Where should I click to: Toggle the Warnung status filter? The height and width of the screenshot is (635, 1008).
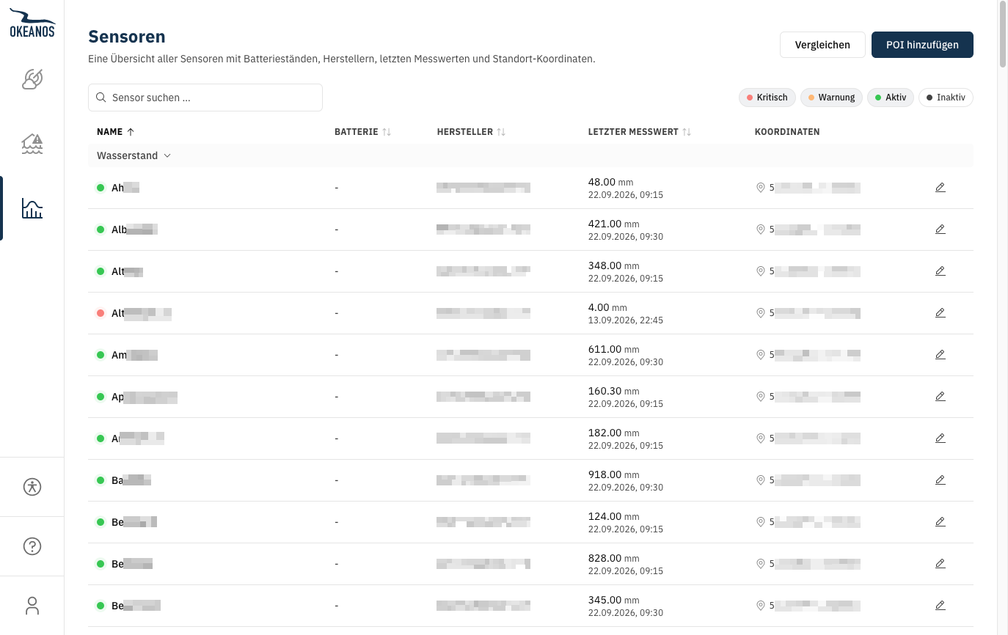(x=831, y=98)
